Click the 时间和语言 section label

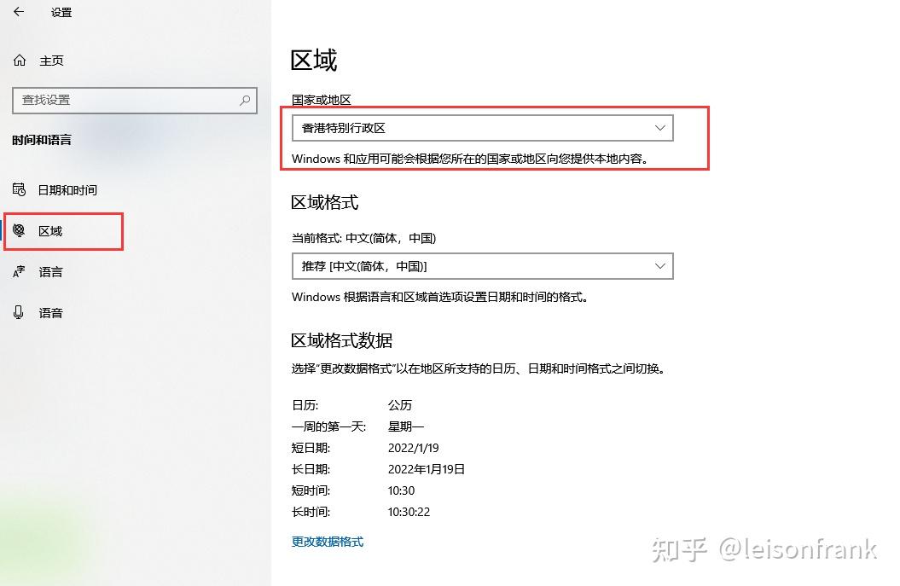44,140
